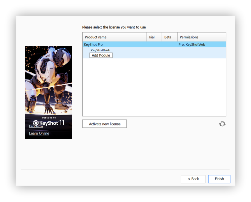Click Activate new license
The image size is (251, 202).
point(104,124)
